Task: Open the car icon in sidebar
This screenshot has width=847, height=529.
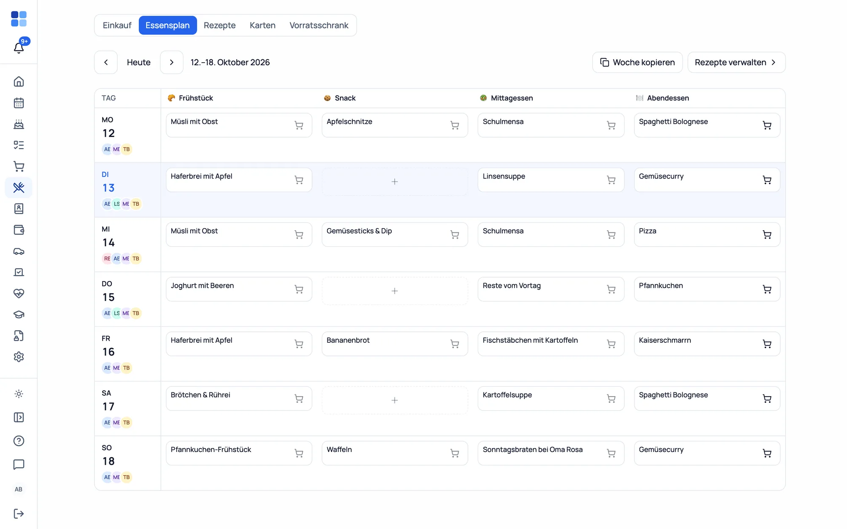Action: [x=19, y=251]
